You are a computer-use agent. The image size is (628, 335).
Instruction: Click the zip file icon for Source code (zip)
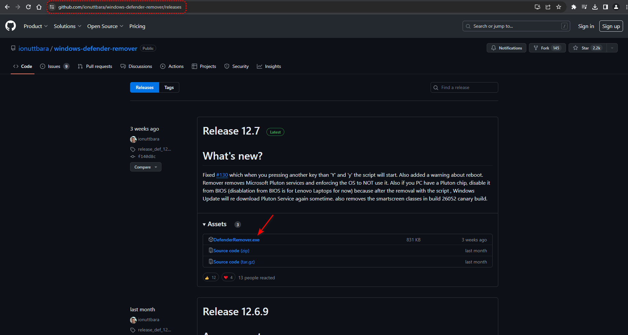coord(211,251)
